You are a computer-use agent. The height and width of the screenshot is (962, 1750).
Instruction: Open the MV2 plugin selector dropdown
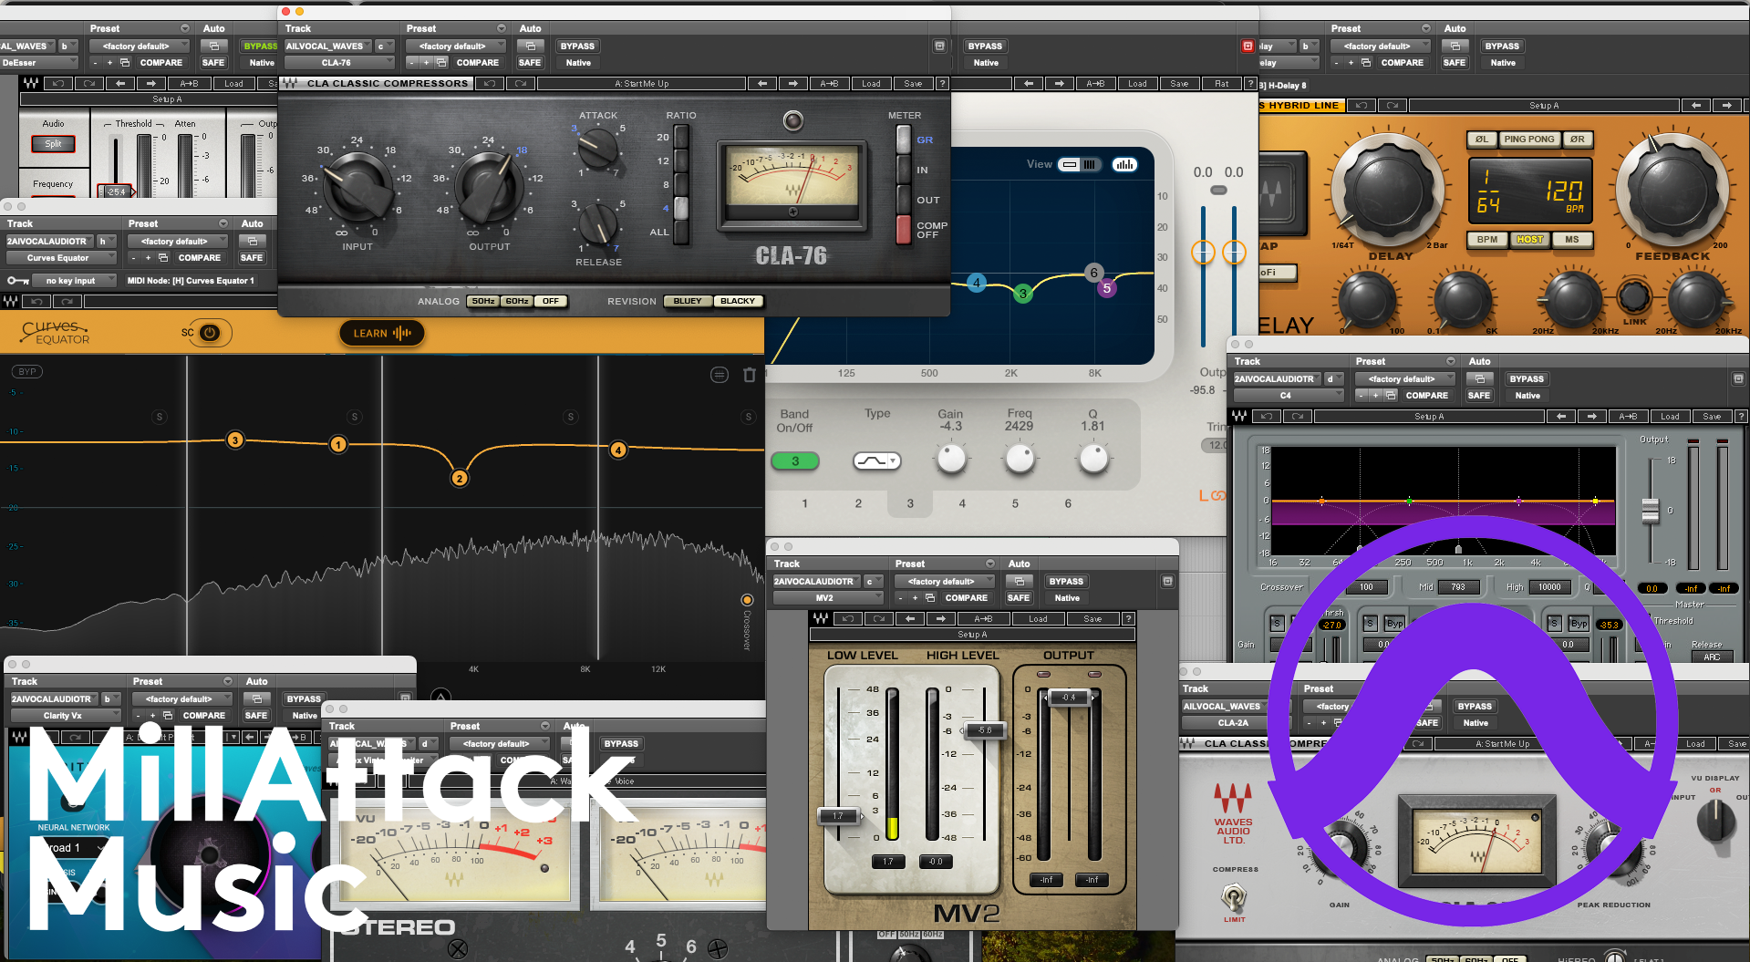click(828, 598)
